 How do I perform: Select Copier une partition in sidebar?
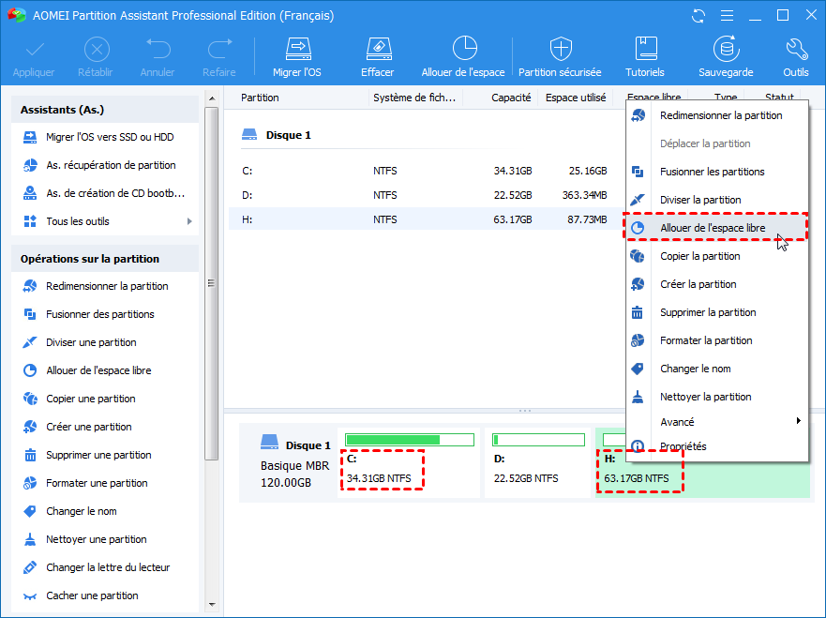coord(105,399)
